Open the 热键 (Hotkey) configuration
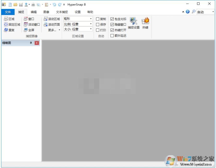Image resolution: width=216 pixels, height=168 pixels. point(145,24)
